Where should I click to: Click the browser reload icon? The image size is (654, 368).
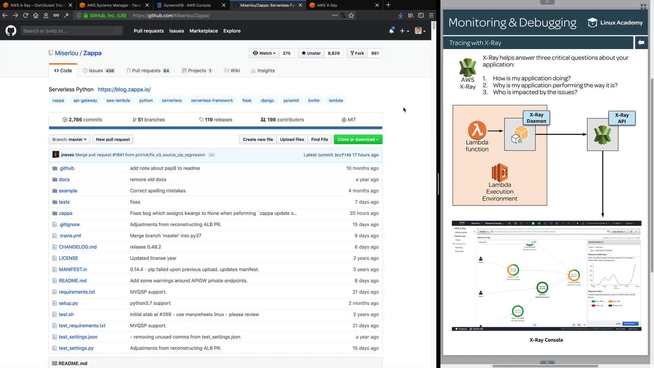[x=26, y=15]
